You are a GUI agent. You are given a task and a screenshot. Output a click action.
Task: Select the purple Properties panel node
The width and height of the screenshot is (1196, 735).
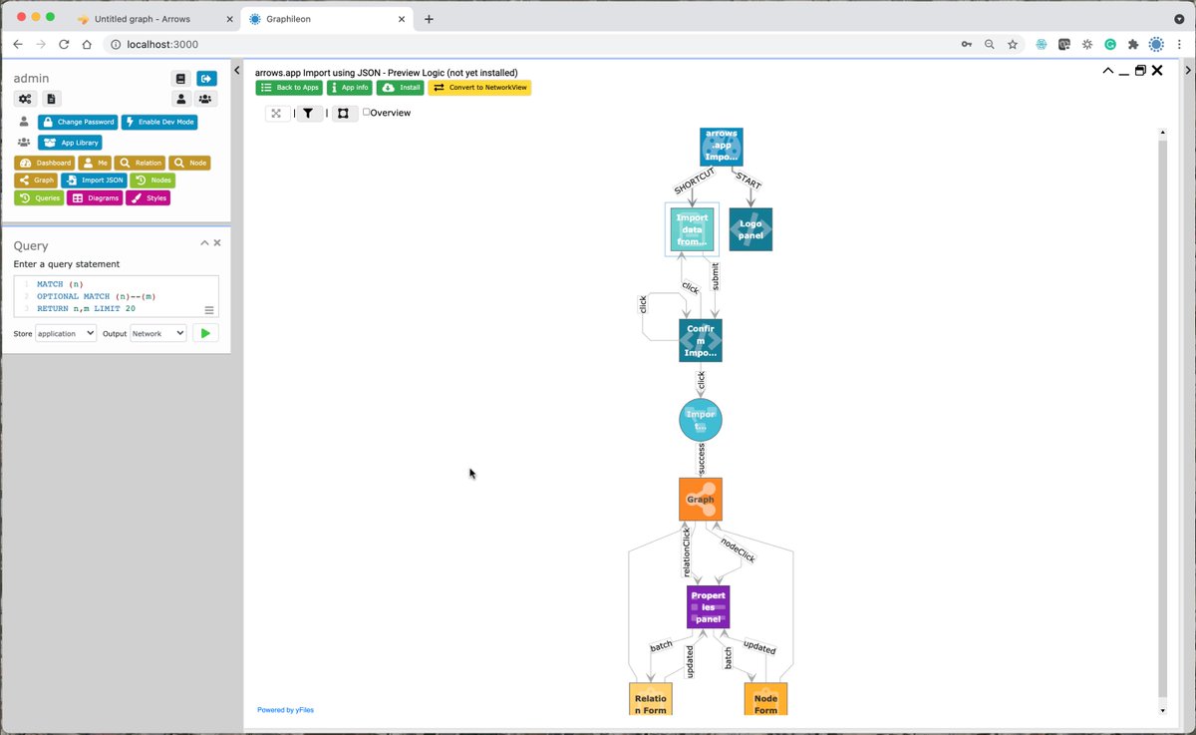[x=708, y=607]
